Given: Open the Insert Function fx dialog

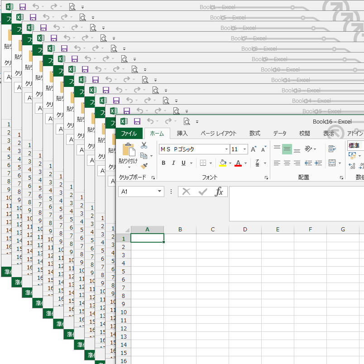Looking at the screenshot, I should pos(219,192).
